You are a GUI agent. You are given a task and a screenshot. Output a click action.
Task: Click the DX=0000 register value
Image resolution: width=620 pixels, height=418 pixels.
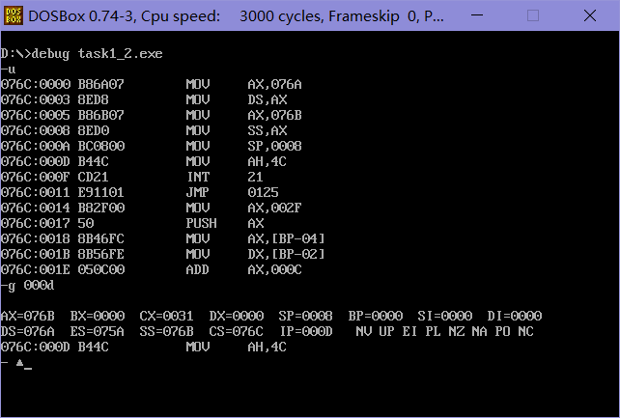(x=236, y=316)
